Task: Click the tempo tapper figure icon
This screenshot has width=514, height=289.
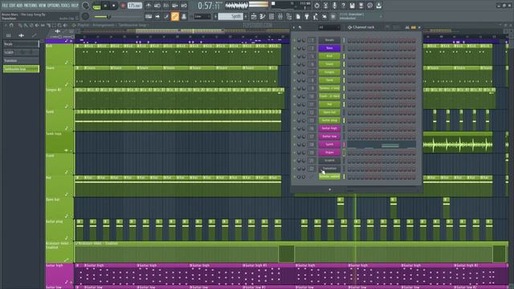Action: [x=316, y=16]
